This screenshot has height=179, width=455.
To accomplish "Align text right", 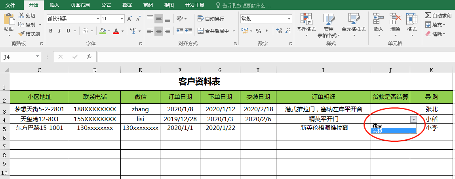I will pos(168,31).
